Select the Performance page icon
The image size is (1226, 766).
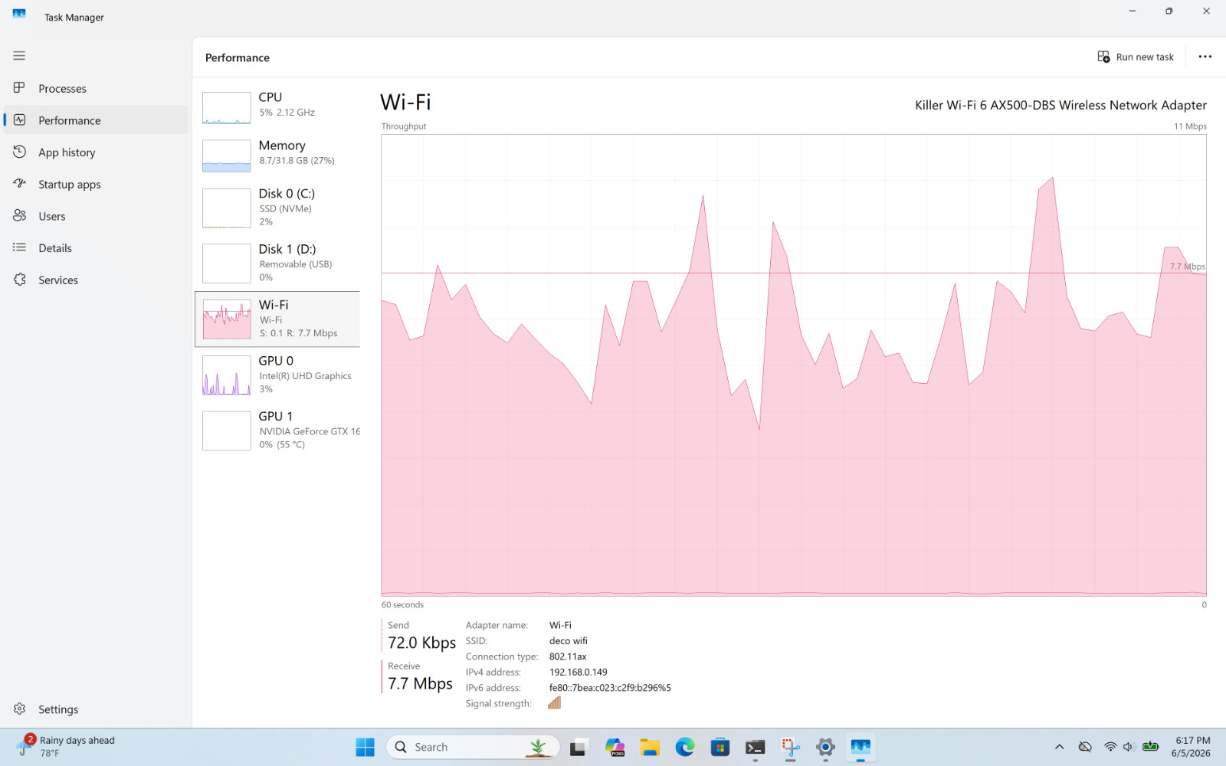pyautogui.click(x=20, y=120)
